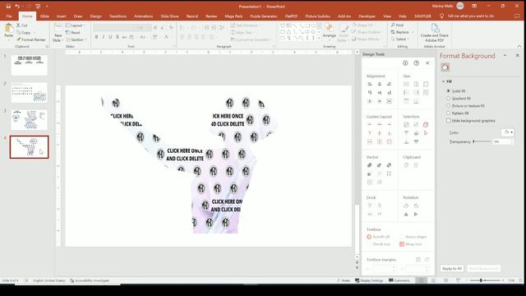This screenshot has height=296, width=526.
Task: Open the Puzzle Generator ribbon tab
Action: (264, 16)
